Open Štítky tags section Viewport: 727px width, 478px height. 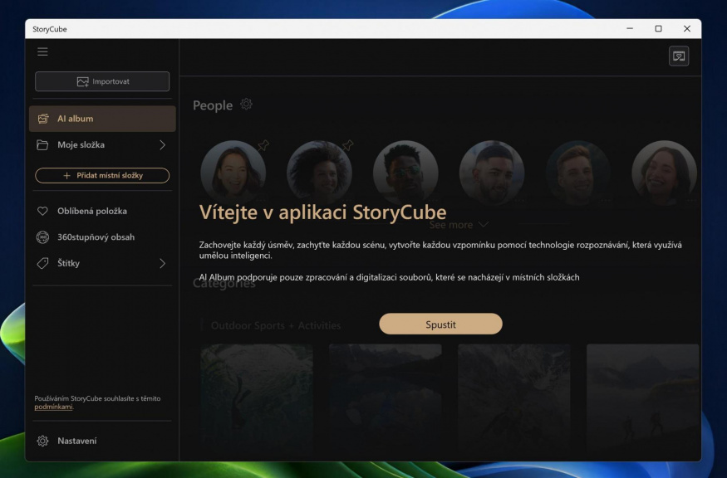pos(102,263)
